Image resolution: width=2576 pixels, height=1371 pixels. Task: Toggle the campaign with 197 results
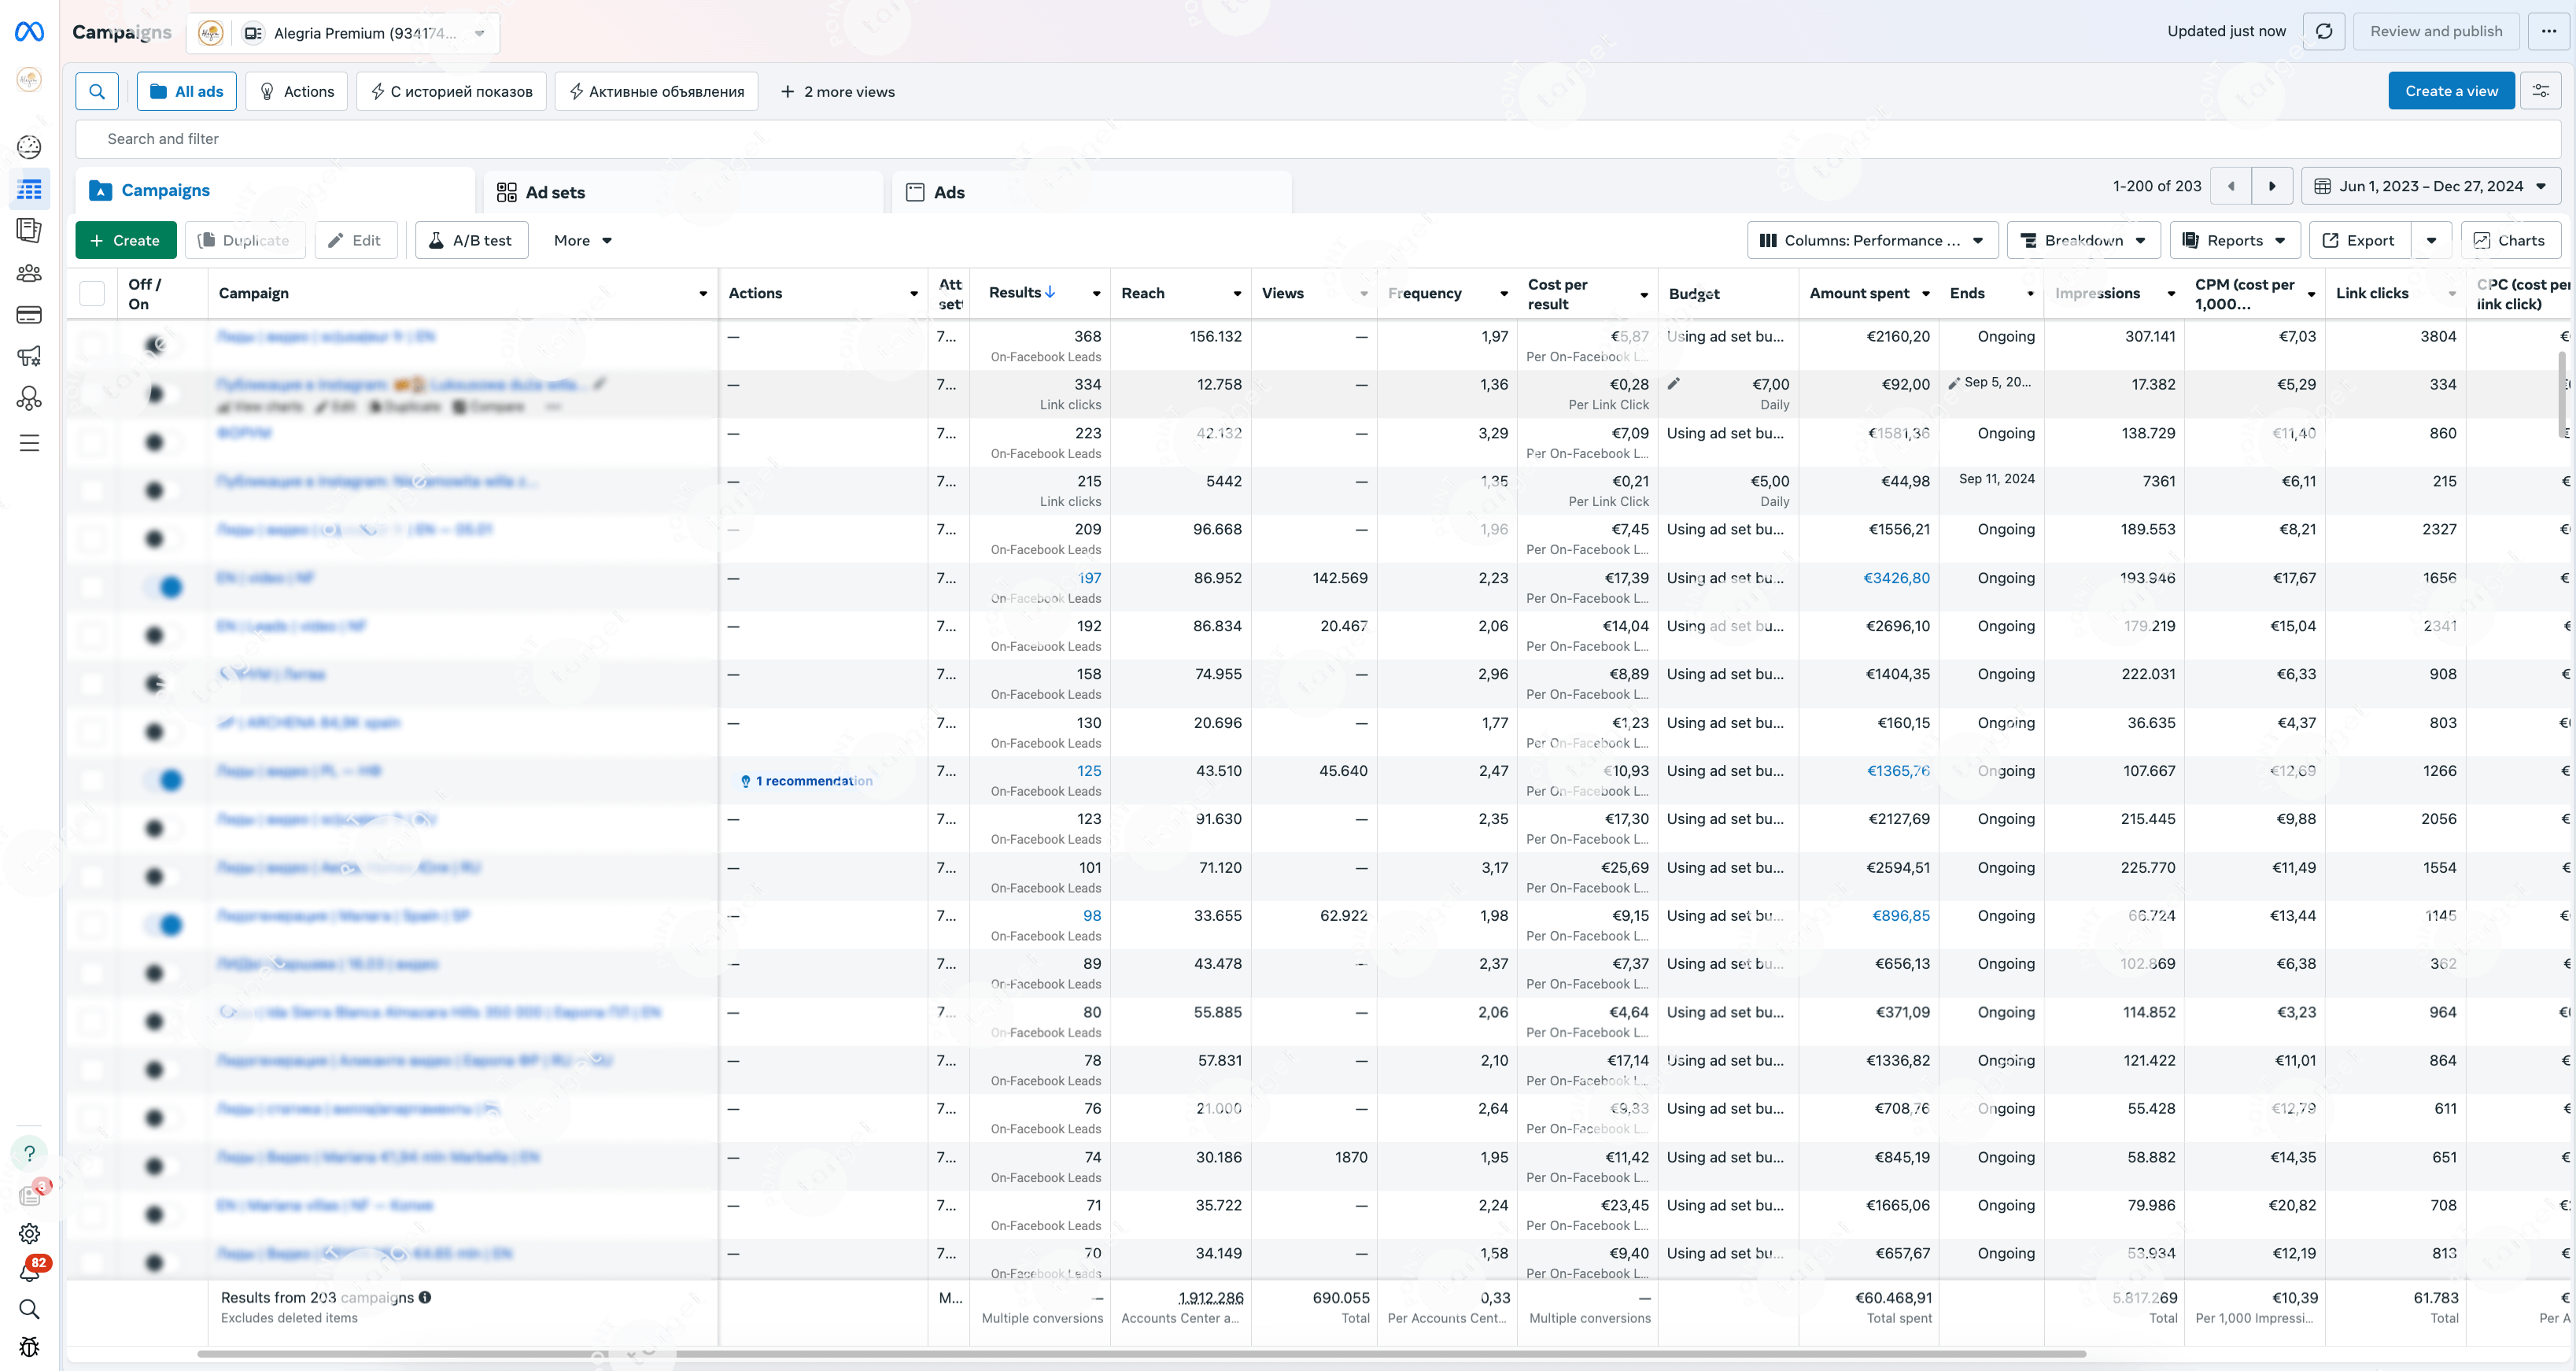click(x=164, y=587)
